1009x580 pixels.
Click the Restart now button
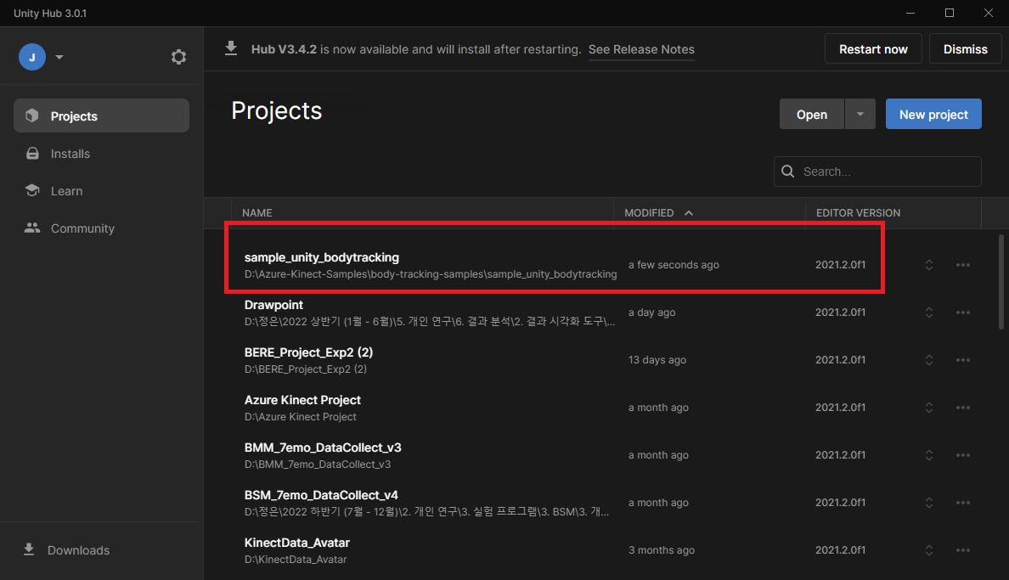point(873,49)
